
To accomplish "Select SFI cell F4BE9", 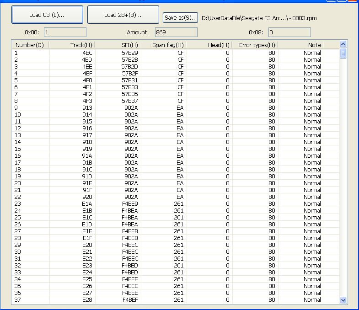I will 130,204.
